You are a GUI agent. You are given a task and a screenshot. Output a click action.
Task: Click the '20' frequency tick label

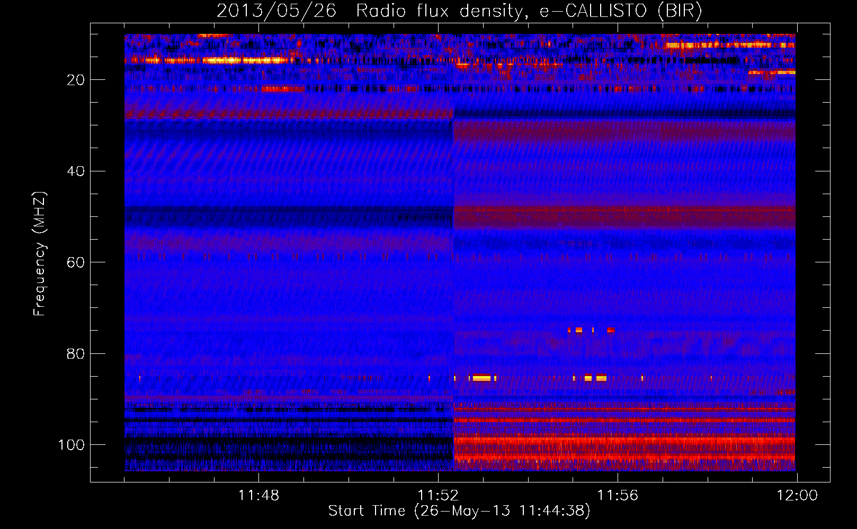point(76,80)
